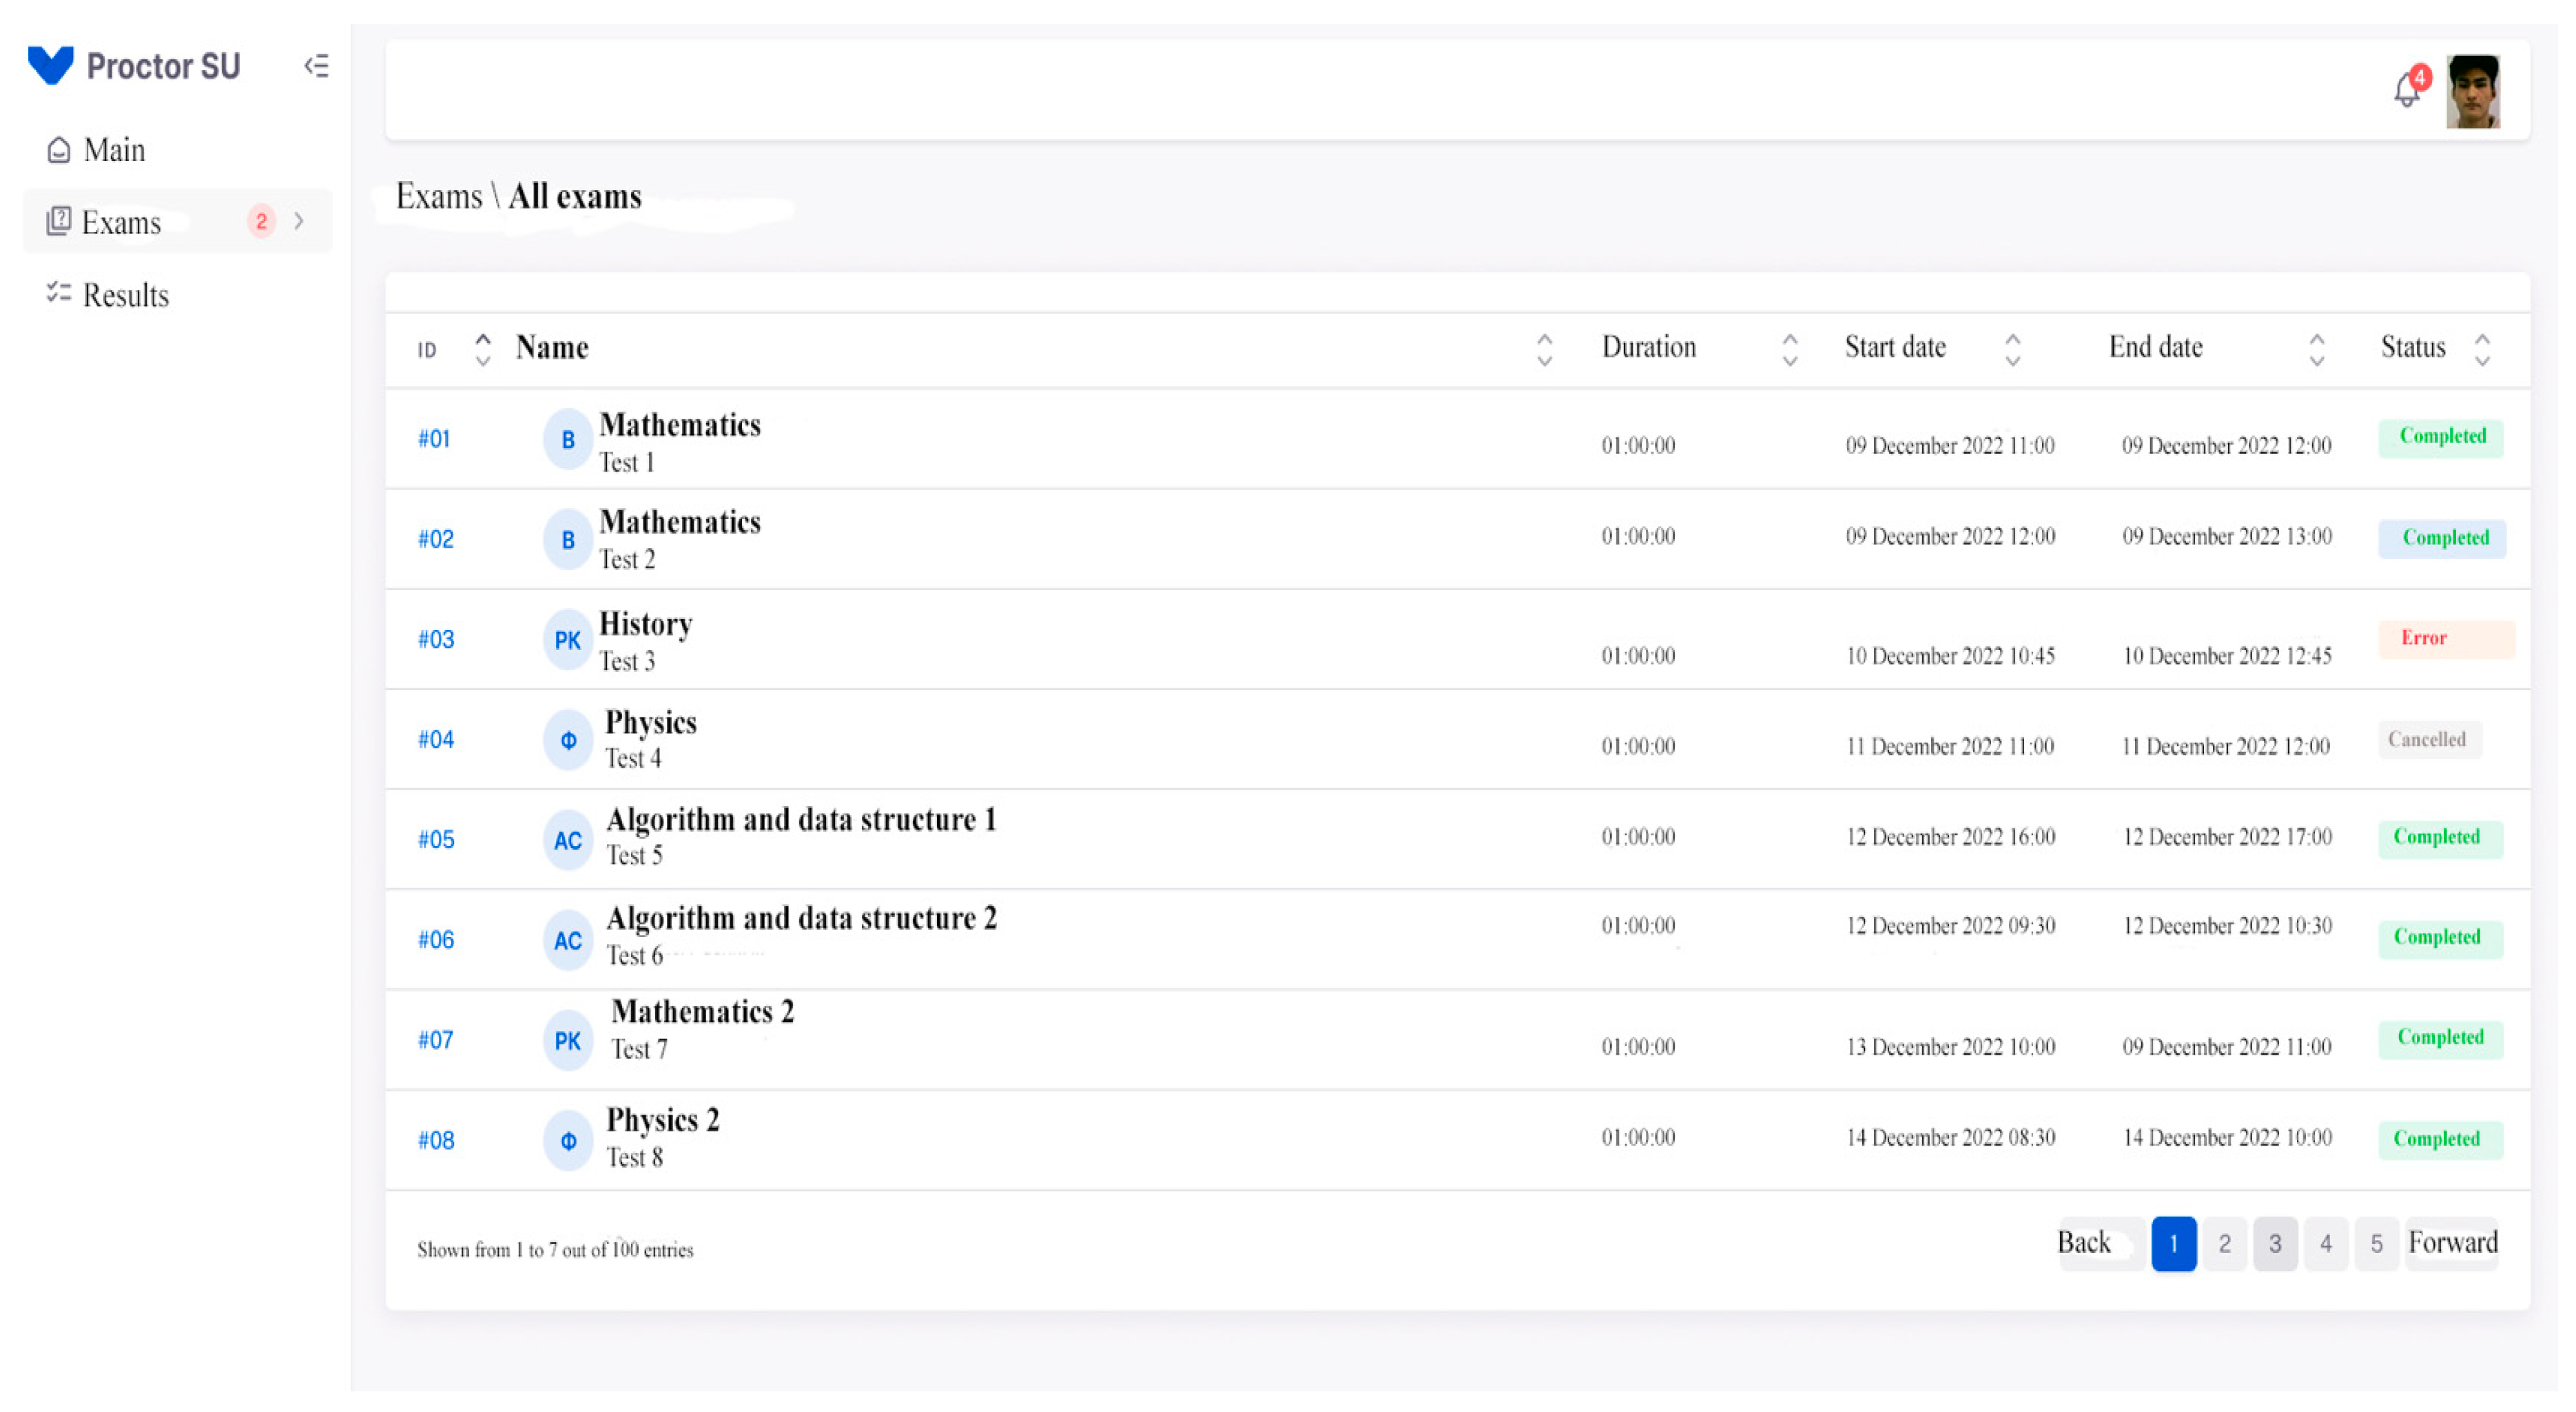2576x1412 pixels.
Task: Click the B avatar for Mathematics Test 1
Action: coord(567,439)
